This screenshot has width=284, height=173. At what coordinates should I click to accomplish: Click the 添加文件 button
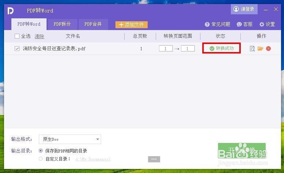tap(132, 25)
